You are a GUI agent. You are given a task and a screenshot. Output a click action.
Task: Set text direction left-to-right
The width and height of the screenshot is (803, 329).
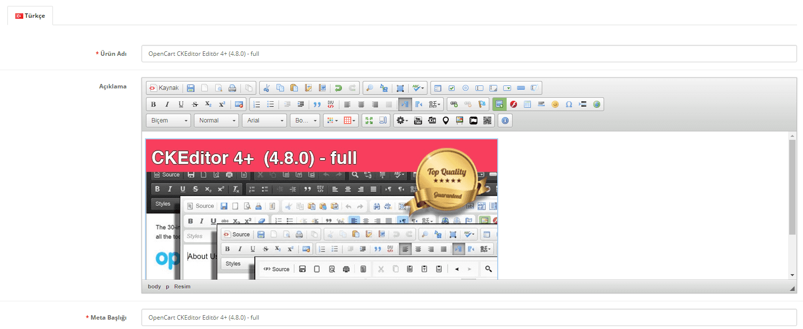[x=405, y=104]
